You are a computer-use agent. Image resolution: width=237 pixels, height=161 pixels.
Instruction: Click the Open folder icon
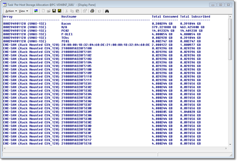[49, 11]
